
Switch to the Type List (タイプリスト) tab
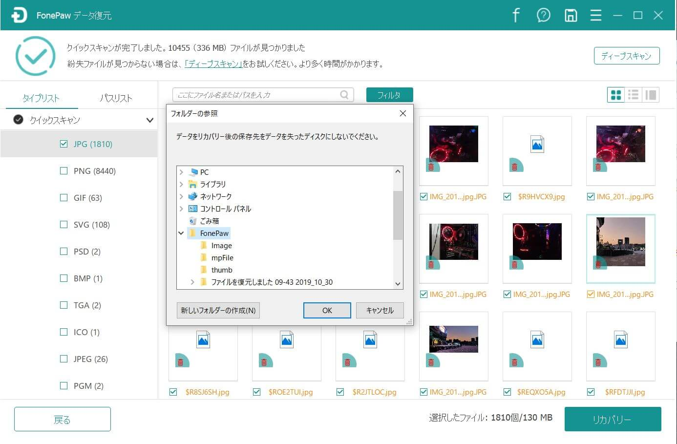(41, 98)
